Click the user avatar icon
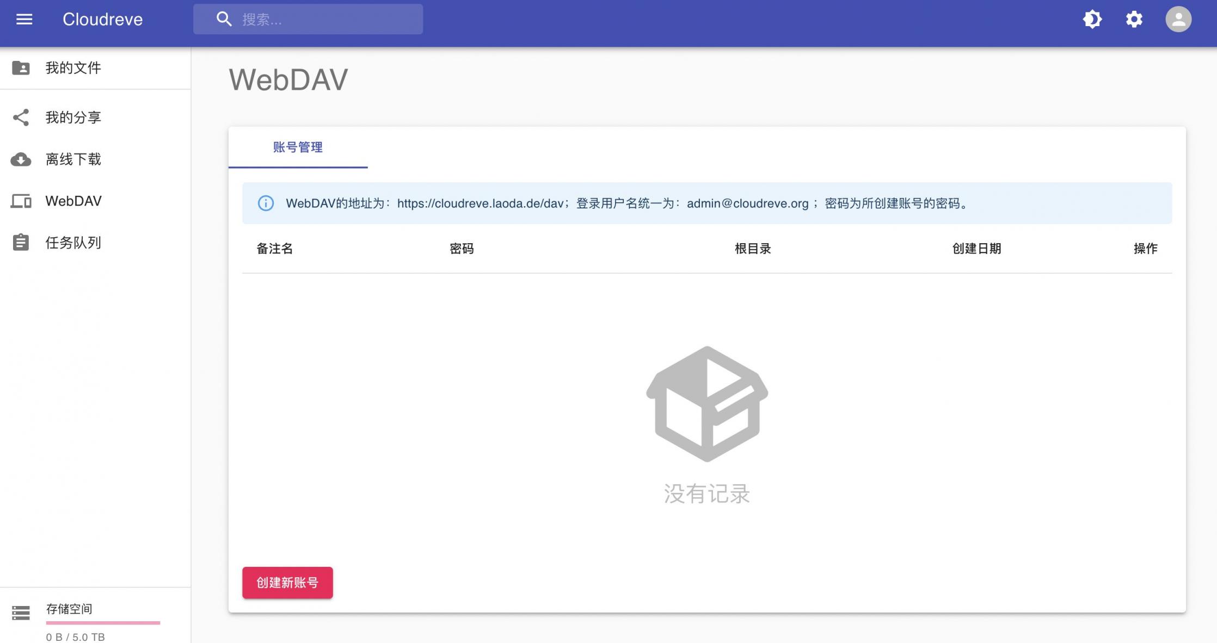 coord(1178,19)
